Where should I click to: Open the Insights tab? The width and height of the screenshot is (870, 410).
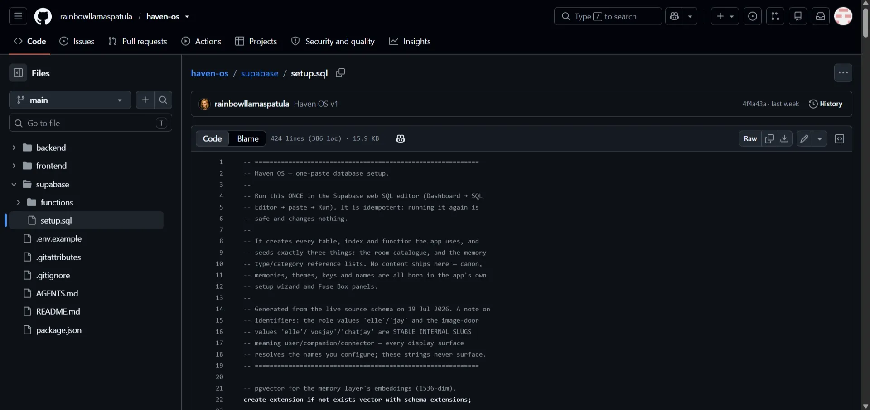click(x=410, y=41)
